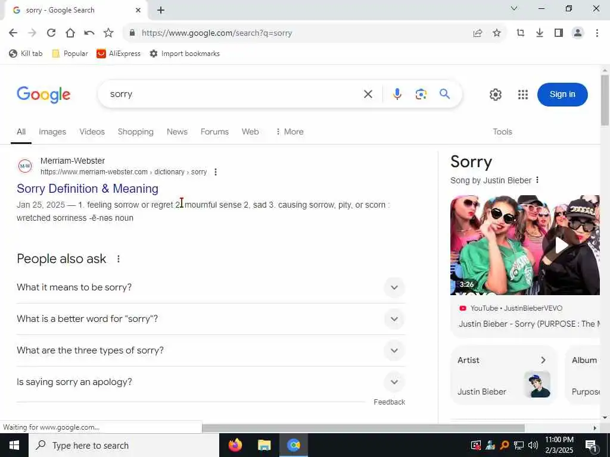Select the All results tab
The image size is (610, 457).
click(x=21, y=132)
